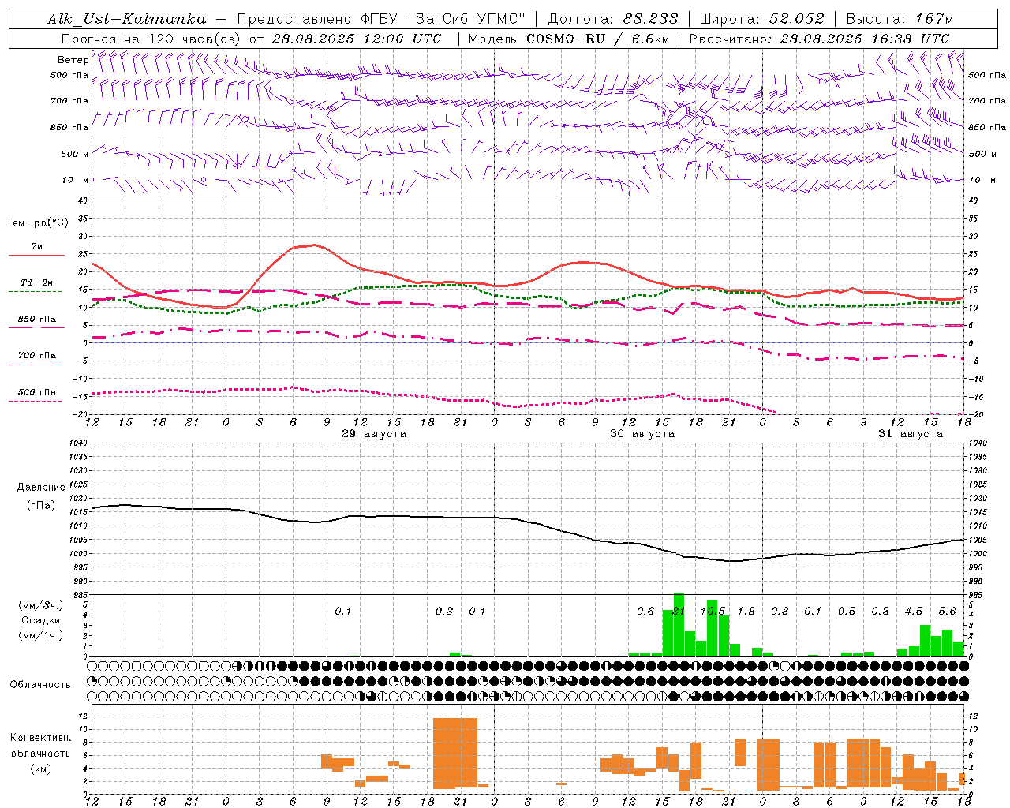Click the 3-hour precipitation total 0.6
The width and height of the screenshot is (1010, 808).
pyautogui.click(x=645, y=612)
